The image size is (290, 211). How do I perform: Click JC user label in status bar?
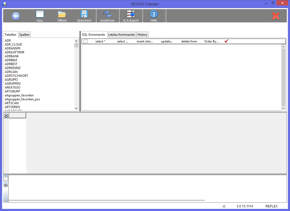[x=224, y=206]
